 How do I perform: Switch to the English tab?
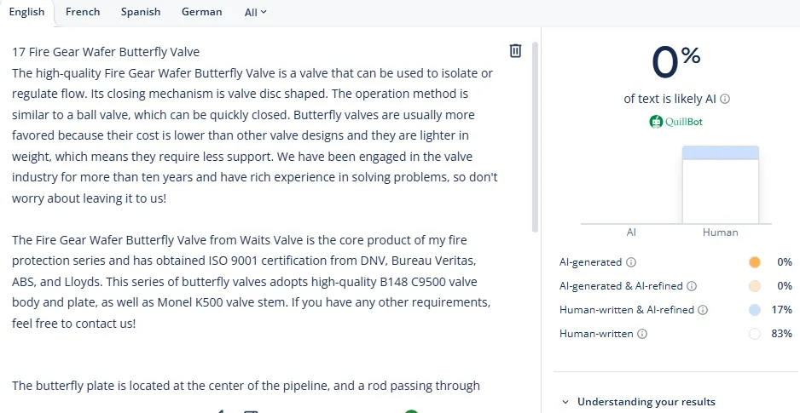pos(26,12)
